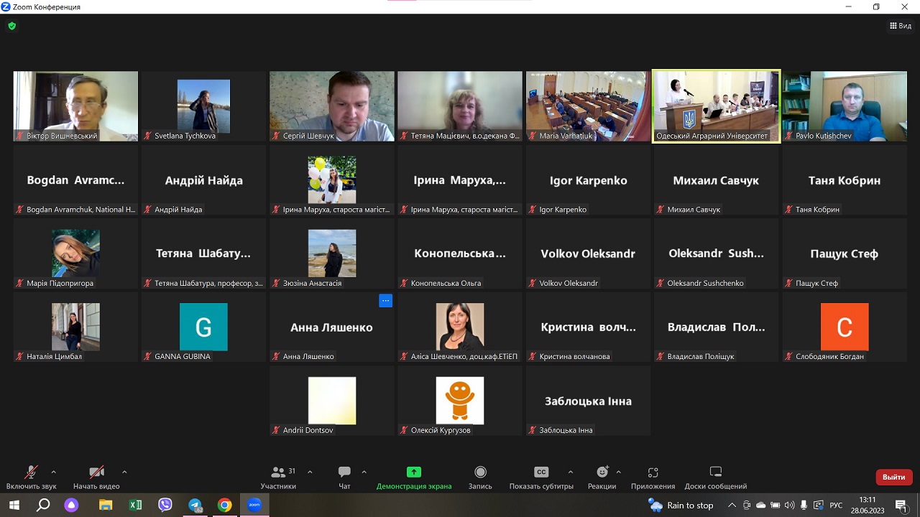Select Одеський Аграрний Університет video tile
The width and height of the screenshot is (920, 517).
(716, 106)
